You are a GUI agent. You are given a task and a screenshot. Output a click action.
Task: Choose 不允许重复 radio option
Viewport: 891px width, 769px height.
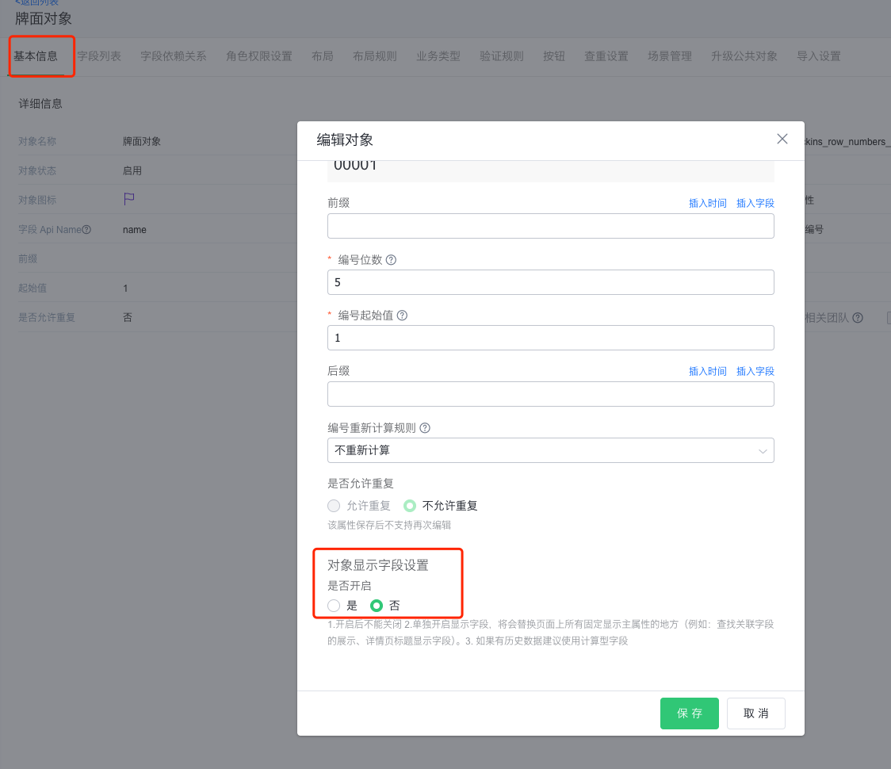click(x=410, y=506)
